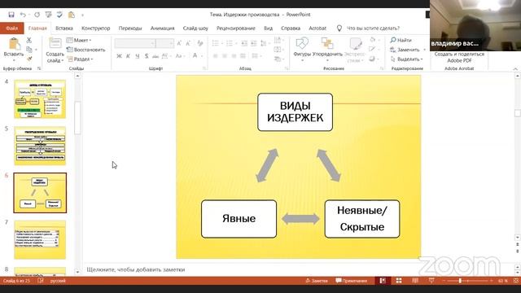The width and height of the screenshot is (521, 293).
Task: Switch to Reading view icon
Action: click(415, 281)
